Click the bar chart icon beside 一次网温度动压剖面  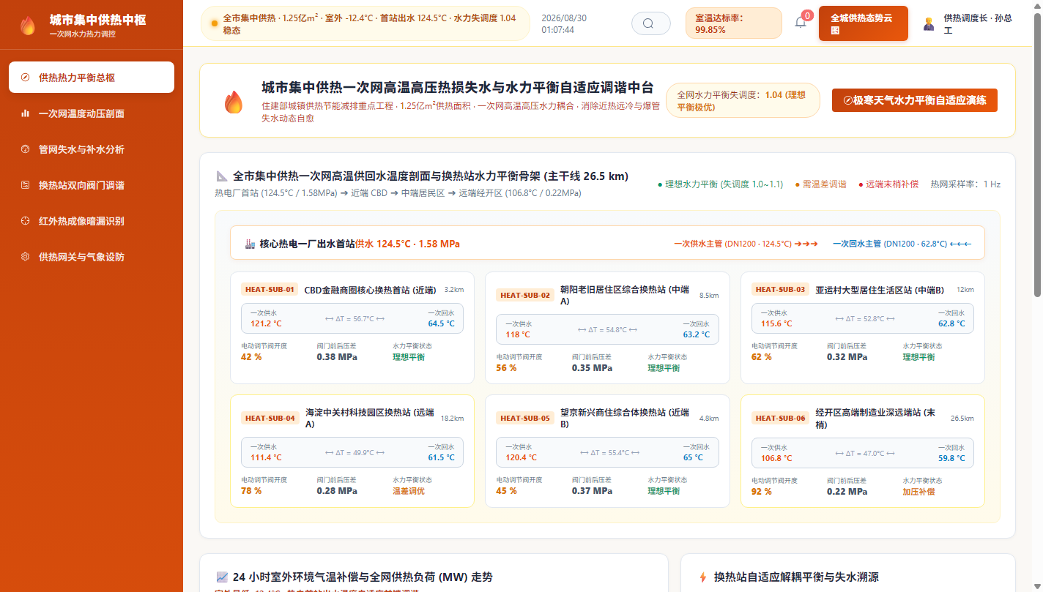point(26,113)
